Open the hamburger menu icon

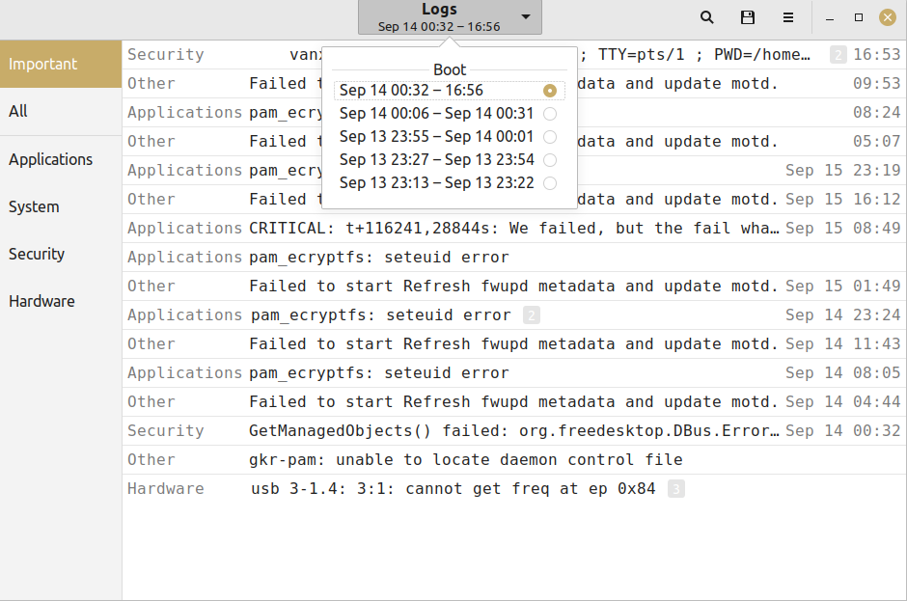788,17
